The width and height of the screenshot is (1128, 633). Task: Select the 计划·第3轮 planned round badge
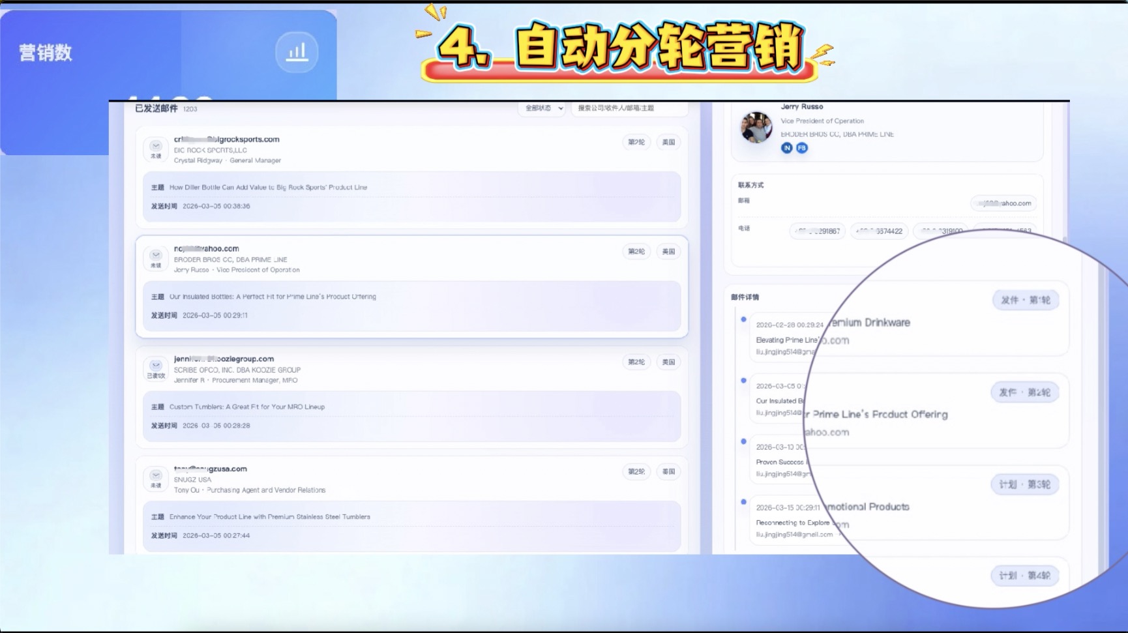coord(1024,484)
